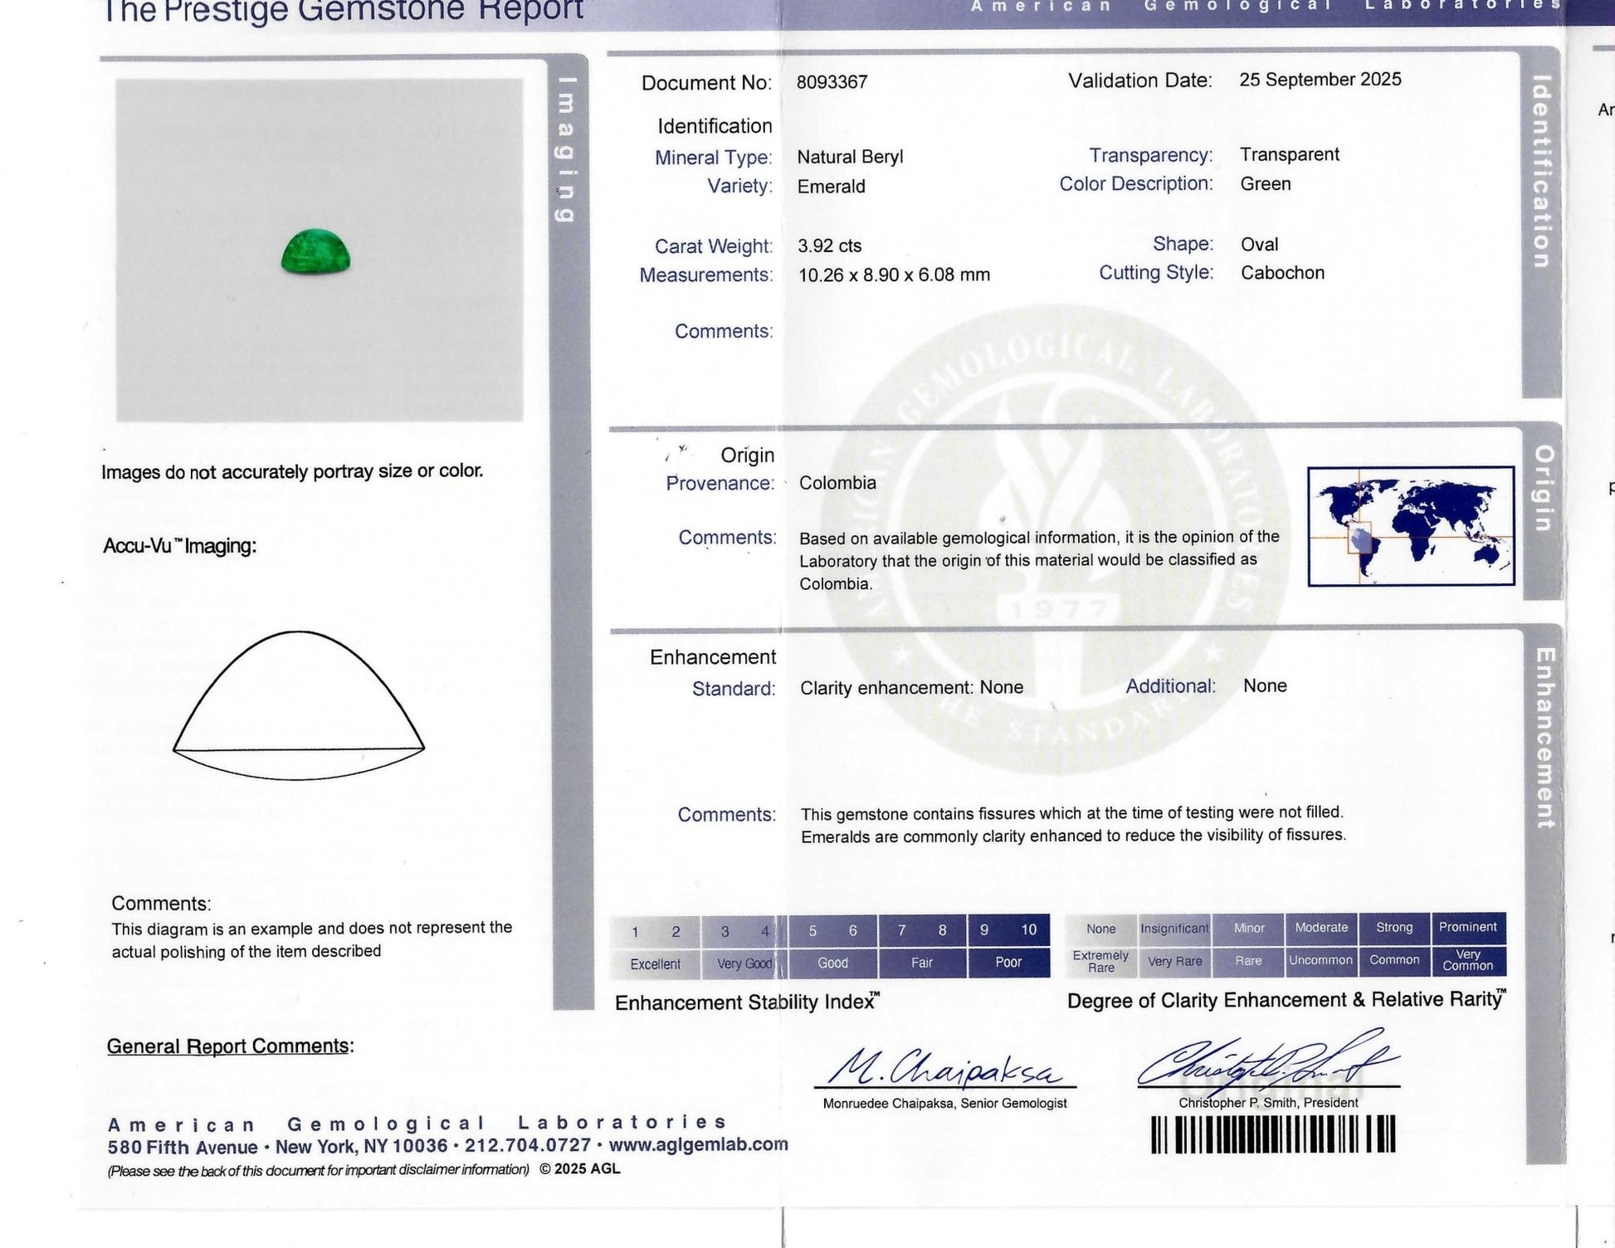Click the carat weight 3.92 cts
Screen dimensions: 1615x1248
(829, 246)
